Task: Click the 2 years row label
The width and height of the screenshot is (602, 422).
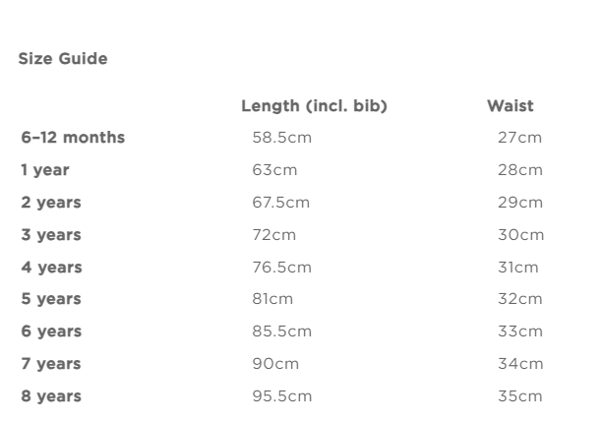Action: coord(51,203)
